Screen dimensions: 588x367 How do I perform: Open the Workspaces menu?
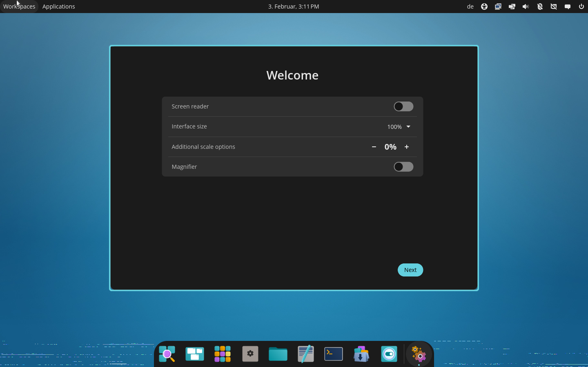19,7
